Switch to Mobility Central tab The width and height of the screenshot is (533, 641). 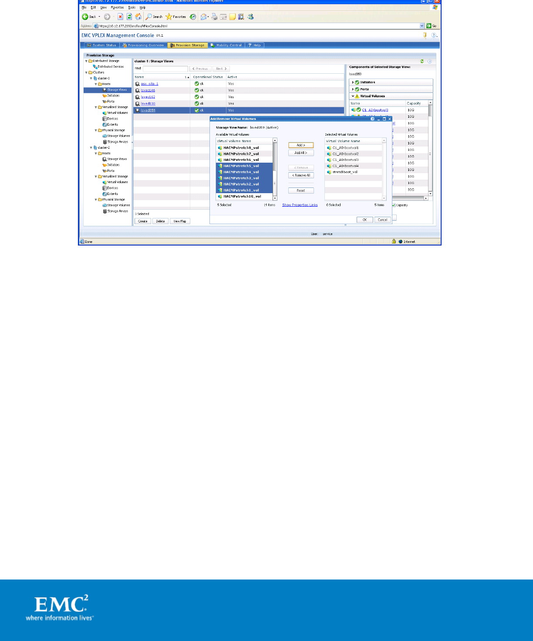click(226, 45)
